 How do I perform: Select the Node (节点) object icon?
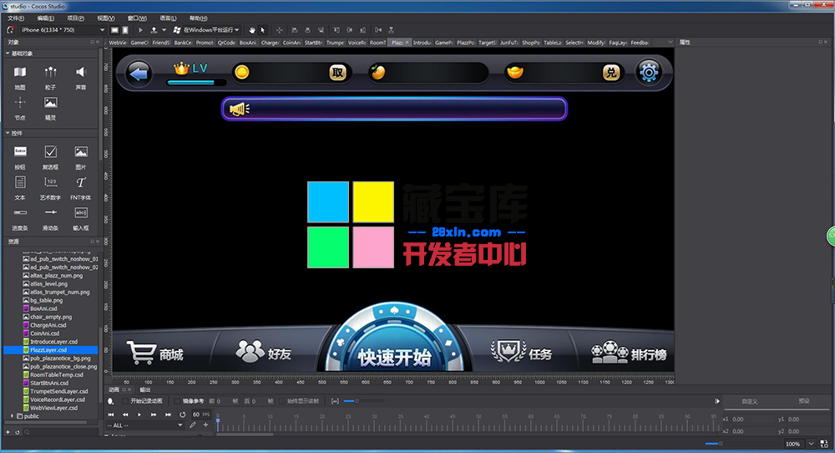[x=20, y=102]
